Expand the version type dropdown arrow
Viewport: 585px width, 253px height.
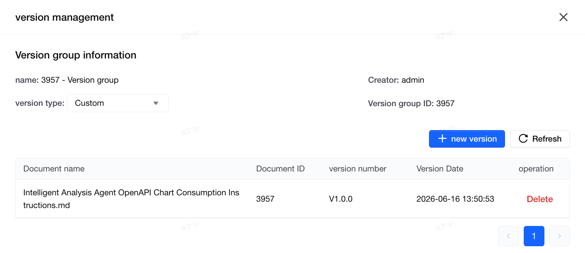(x=156, y=103)
